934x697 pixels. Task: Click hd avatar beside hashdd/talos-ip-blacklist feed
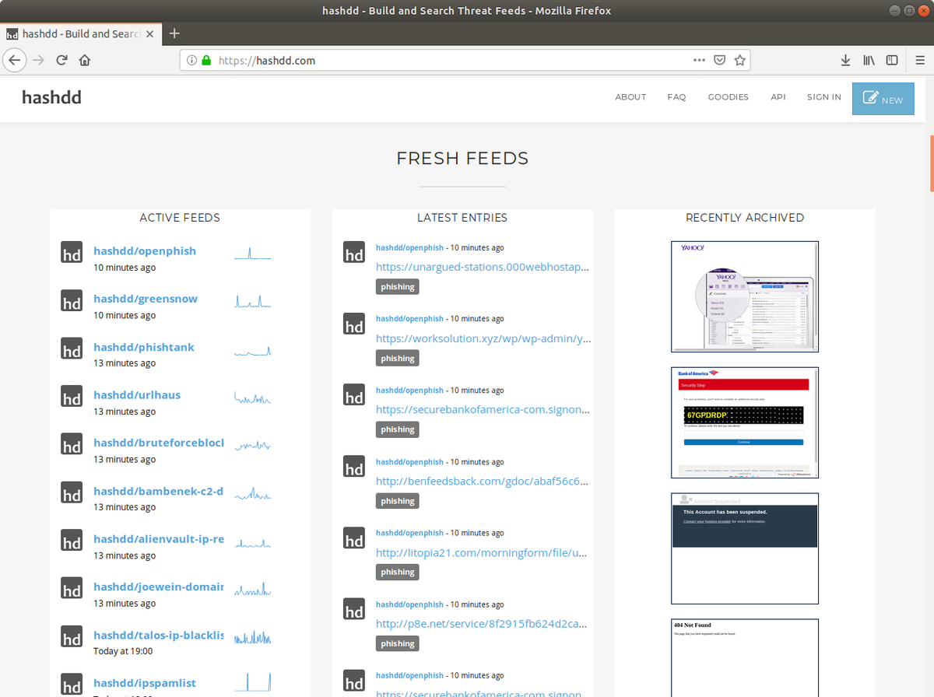click(x=72, y=636)
